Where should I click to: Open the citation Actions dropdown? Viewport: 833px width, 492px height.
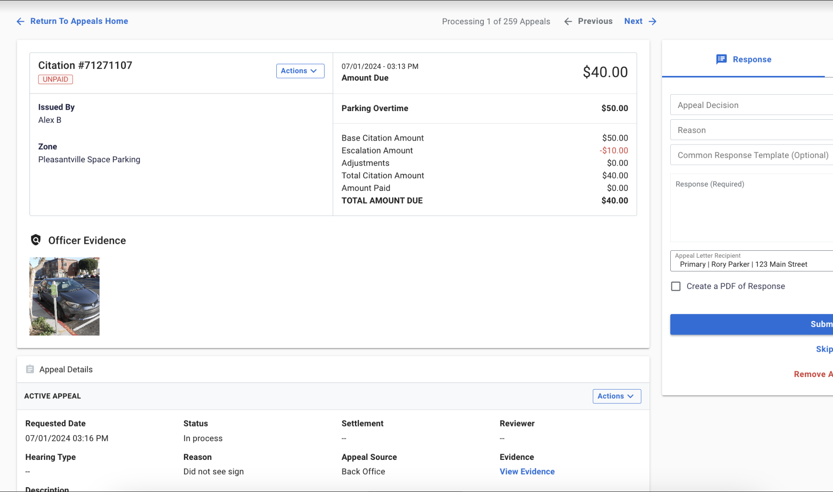[x=300, y=71]
